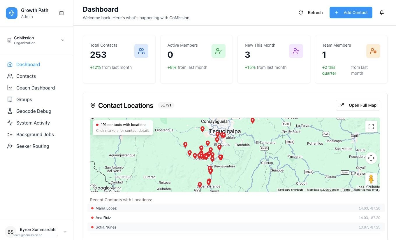Open the notifications bell
Viewport: 396px width, 240px height.
[382, 13]
